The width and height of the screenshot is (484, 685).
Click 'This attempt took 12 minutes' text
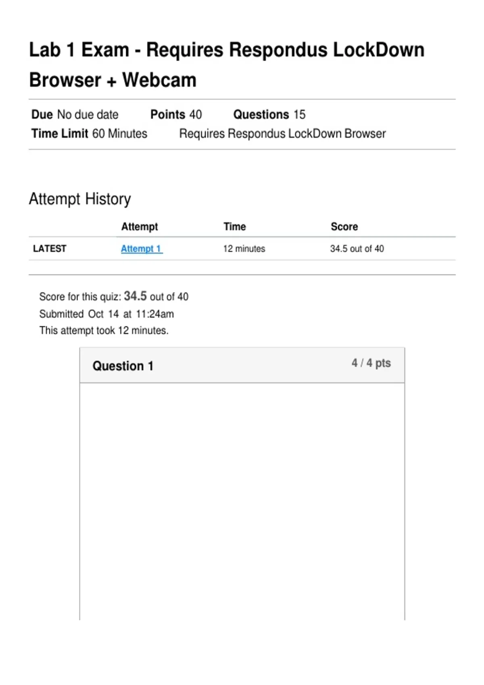[x=104, y=330]
